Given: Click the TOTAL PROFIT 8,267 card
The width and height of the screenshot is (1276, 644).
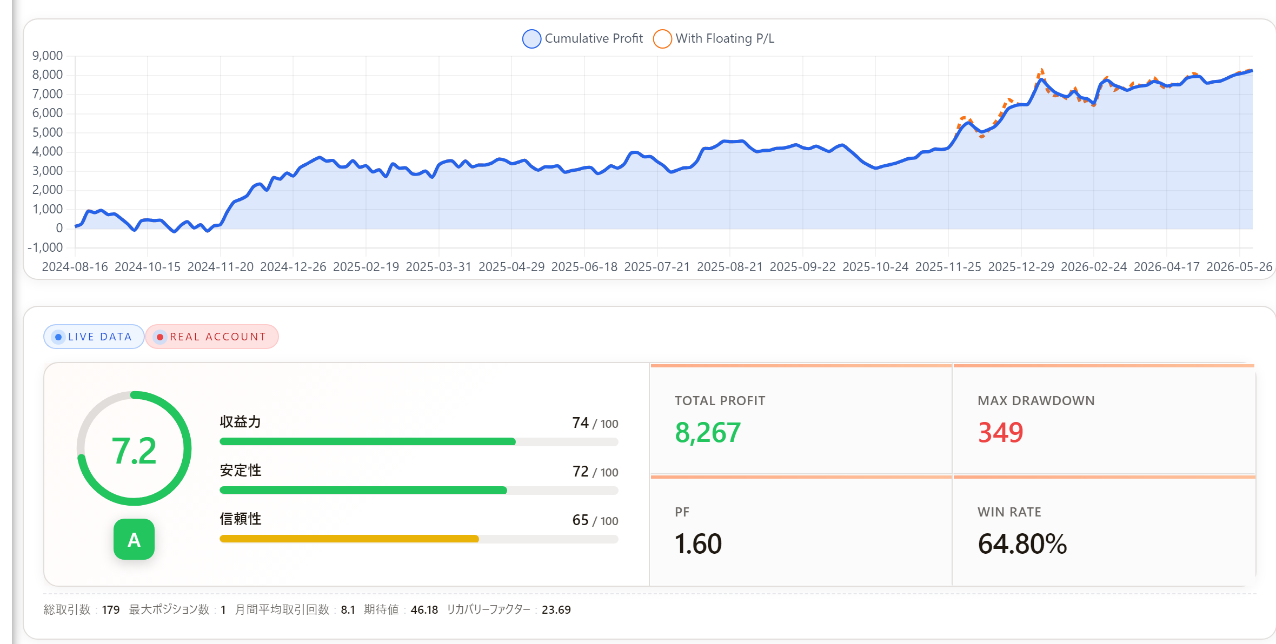Looking at the screenshot, I should click(x=801, y=419).
